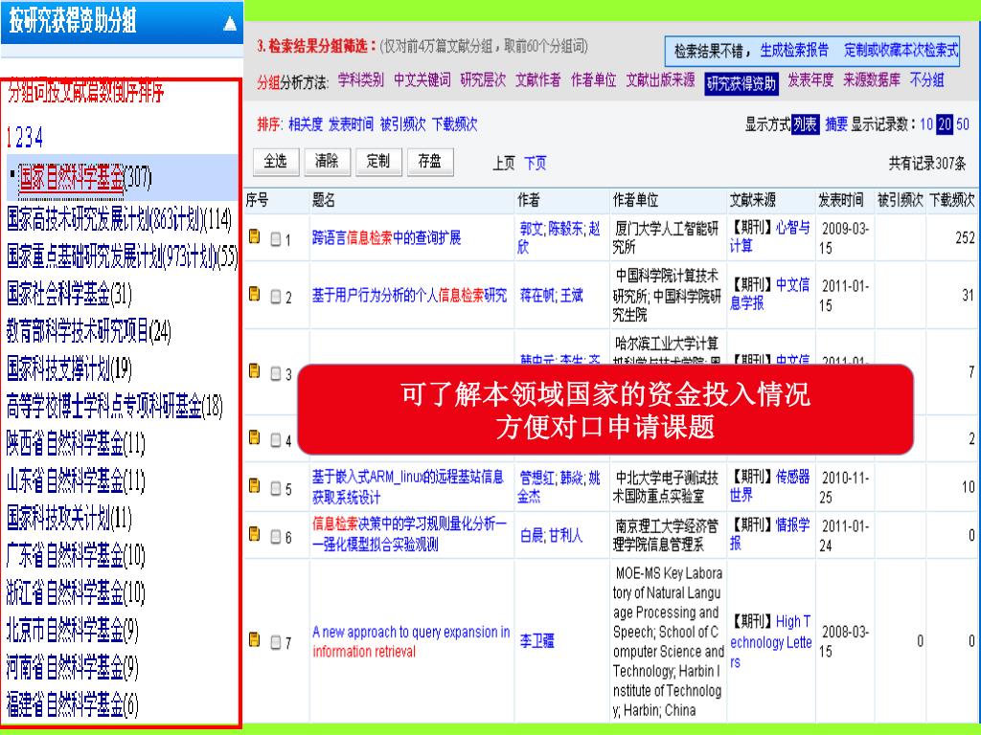Viewport: 981px width, 735px height.
Task: Collapse the 按研究获得资助分组 panel arrow
Action: click(230, 23)
